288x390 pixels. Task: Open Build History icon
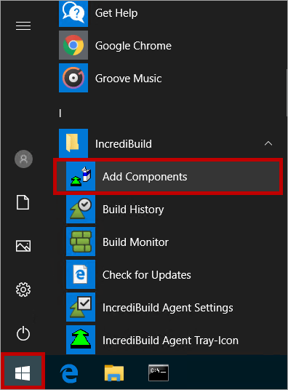tap(81, 209)
